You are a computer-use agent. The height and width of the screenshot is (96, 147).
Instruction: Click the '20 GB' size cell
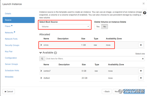click(x=84, y=78)
